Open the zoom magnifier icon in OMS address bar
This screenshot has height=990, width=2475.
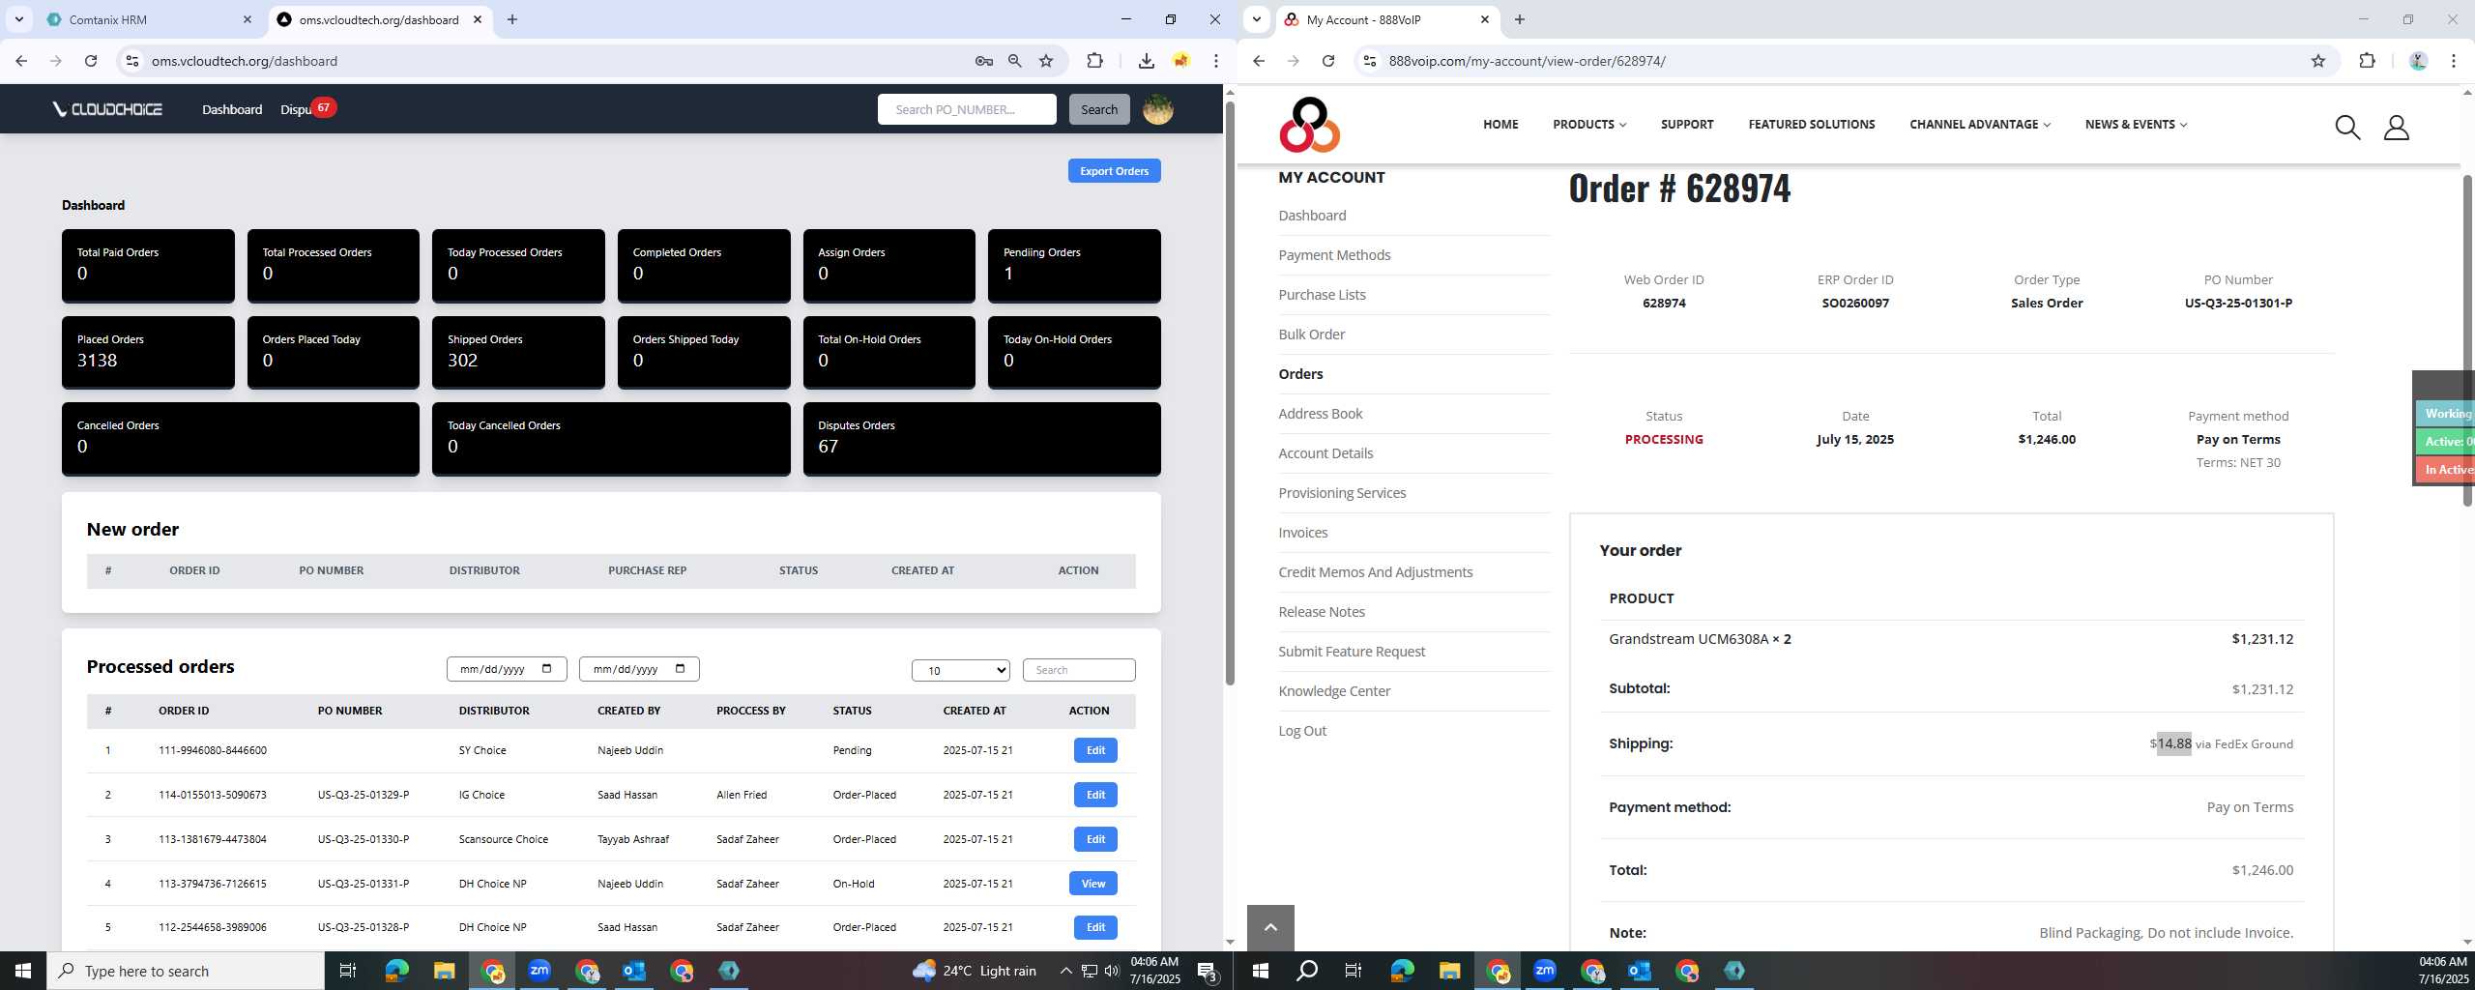pyautogui.click(x=1014, y=61)
